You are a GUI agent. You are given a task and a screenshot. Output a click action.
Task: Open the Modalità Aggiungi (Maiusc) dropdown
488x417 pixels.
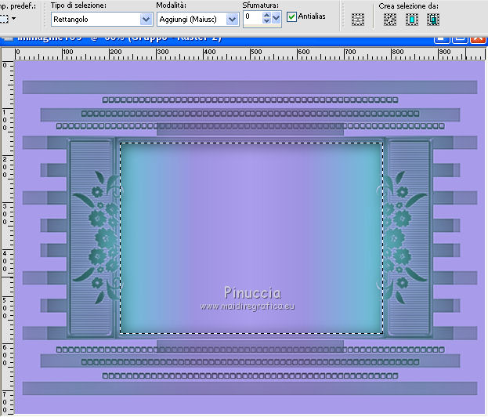[x=197, y=20]
